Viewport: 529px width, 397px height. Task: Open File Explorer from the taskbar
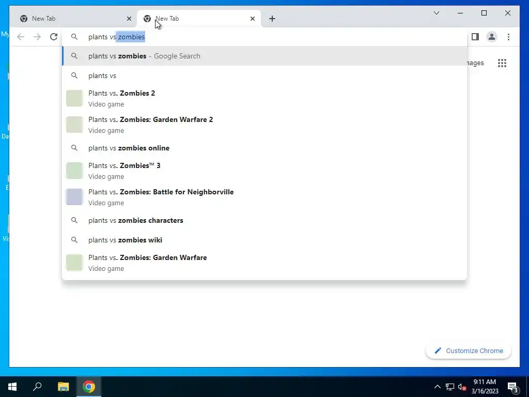[x=63, y=387]
